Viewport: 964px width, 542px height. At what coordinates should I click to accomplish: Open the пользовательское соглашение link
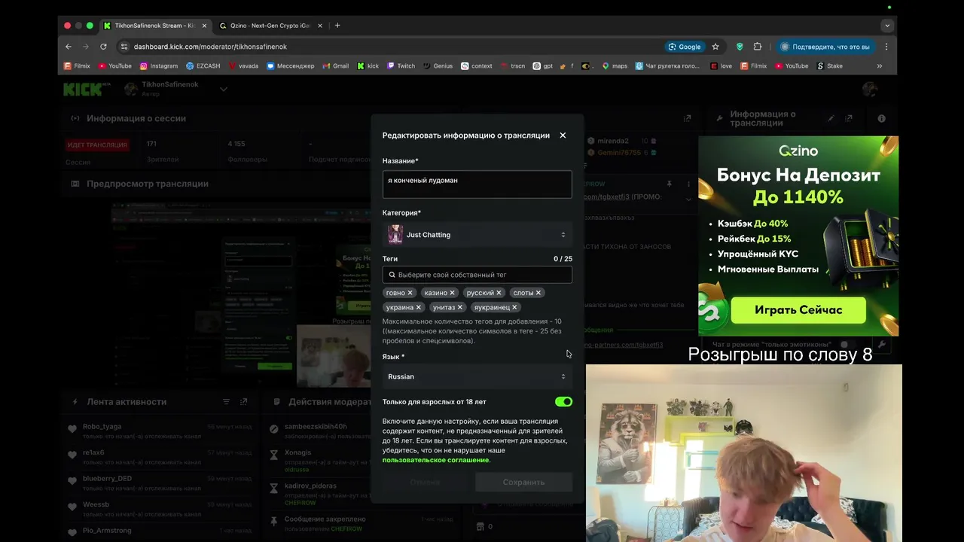click(435, 460)
